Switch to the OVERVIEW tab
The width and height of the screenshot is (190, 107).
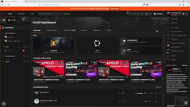pyautogui.click(x=37, y=30)
